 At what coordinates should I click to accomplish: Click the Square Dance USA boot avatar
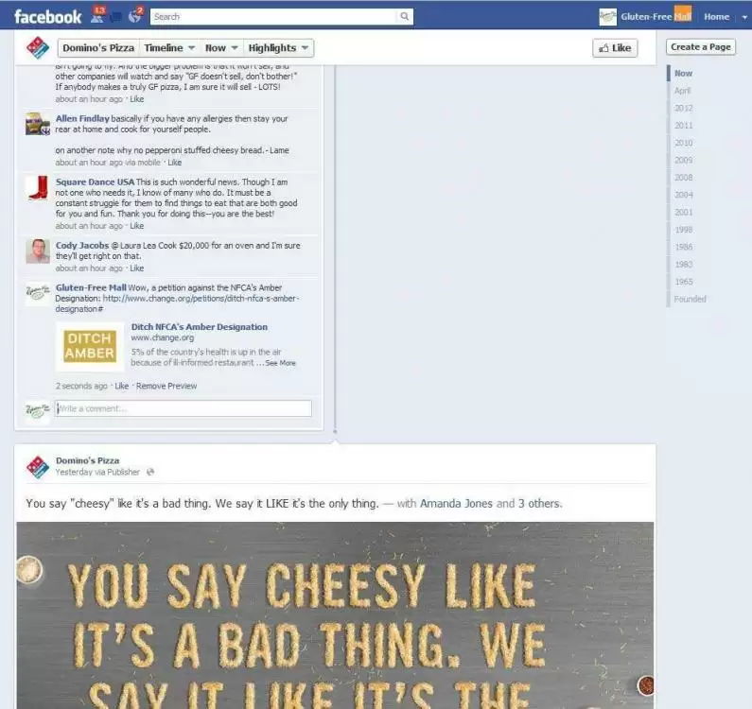(x=38, y=188)
